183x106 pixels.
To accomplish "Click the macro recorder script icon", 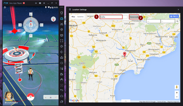I will tap(62, 68).
